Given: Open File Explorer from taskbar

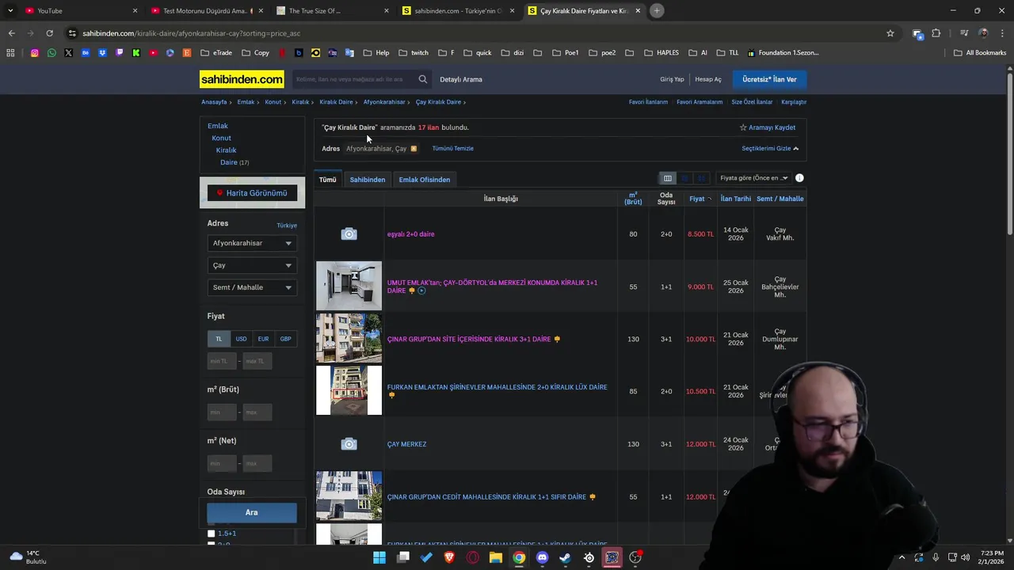Looking at the screenshot, I should tap(496, 557).
